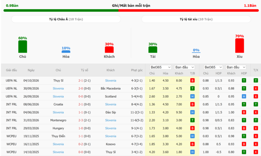Open the Ban đầu dropdown above the Khách and T/B columns

[x=184, y=67]
